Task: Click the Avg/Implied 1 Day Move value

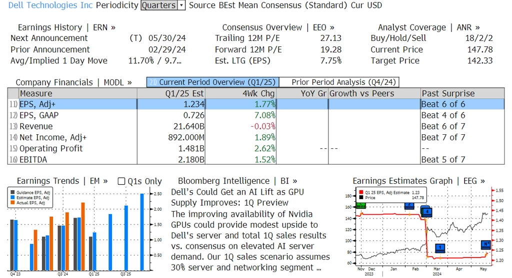Action: click(155, 60)
